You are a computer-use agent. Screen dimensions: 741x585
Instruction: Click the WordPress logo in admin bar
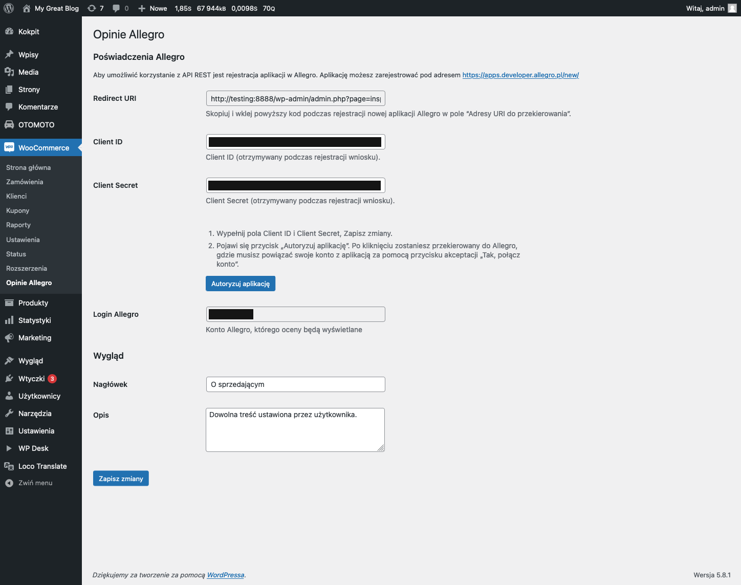coord(9,8)
